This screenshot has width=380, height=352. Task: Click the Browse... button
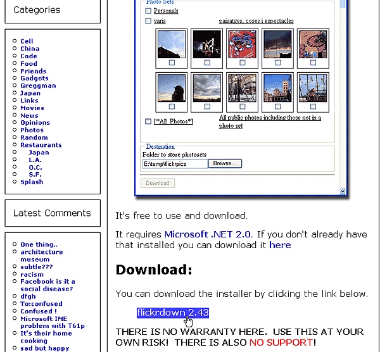[x=225, y=163]
